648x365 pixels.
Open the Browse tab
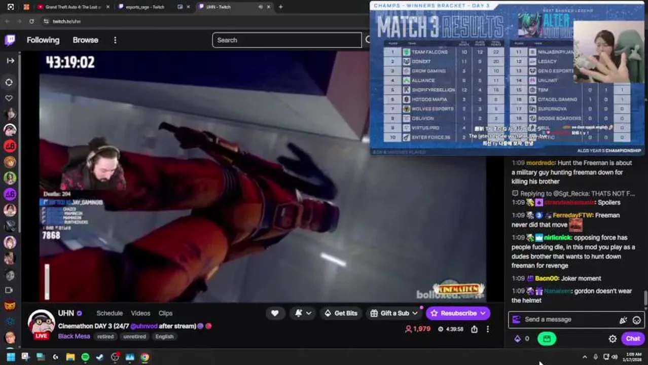tap(85, 40)
